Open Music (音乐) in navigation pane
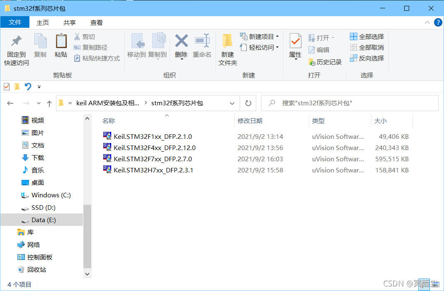Viewport: 444px width, 291px height. click(x=33, y=170)
